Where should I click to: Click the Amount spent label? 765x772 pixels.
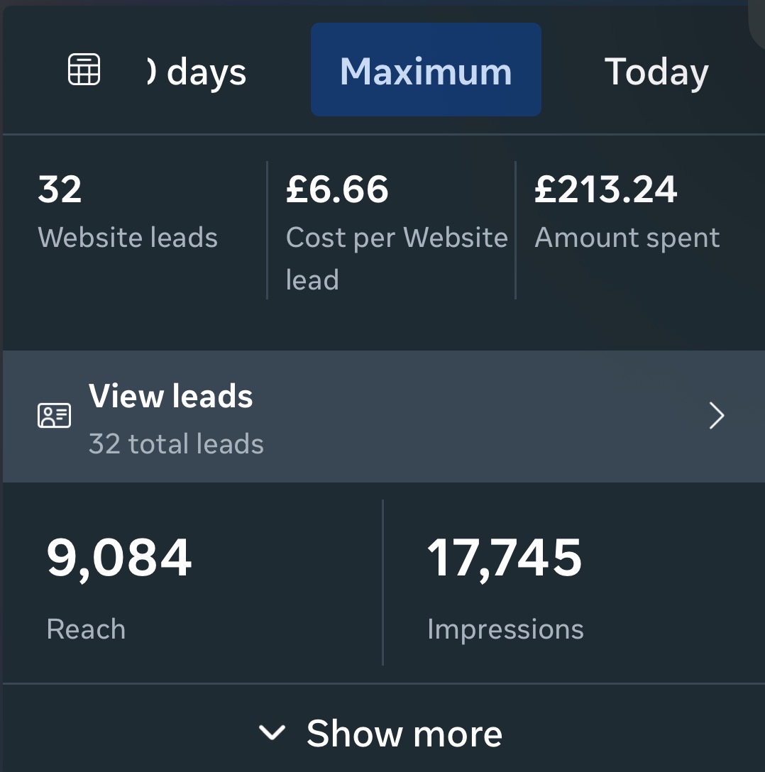627,238
